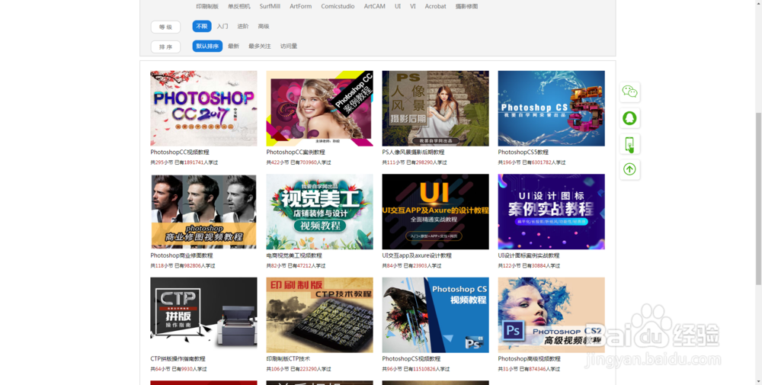Open 印刷制版CTP技术教程 thumbnail
Screen dimensions: 762x385
[x=320, y=315]
